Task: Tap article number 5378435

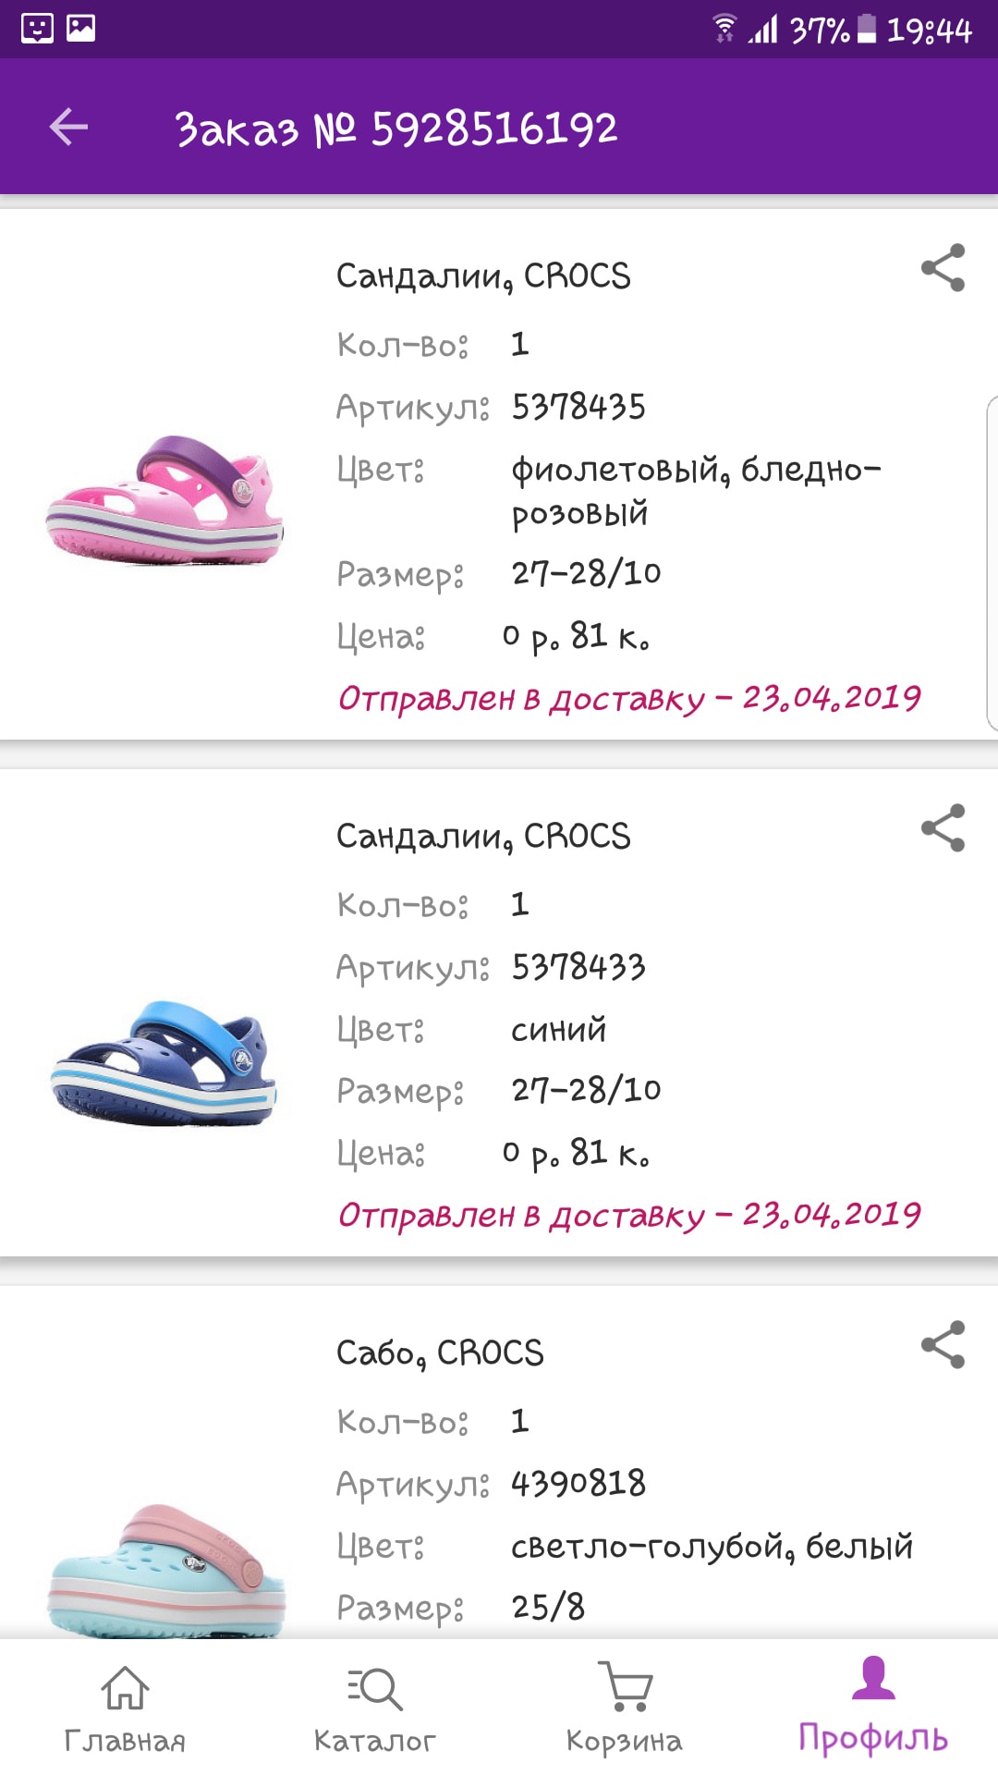Action: pyautogui.click(x=578, y=407)
